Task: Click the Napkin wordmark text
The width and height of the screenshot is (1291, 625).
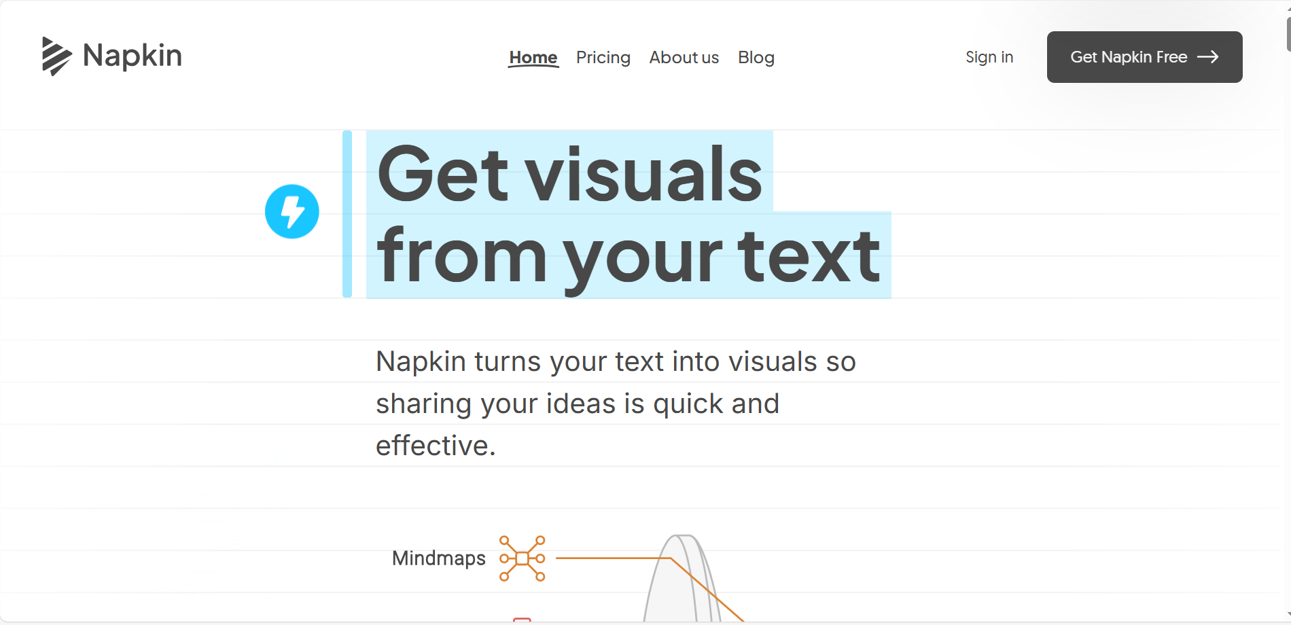Action: 132,56
